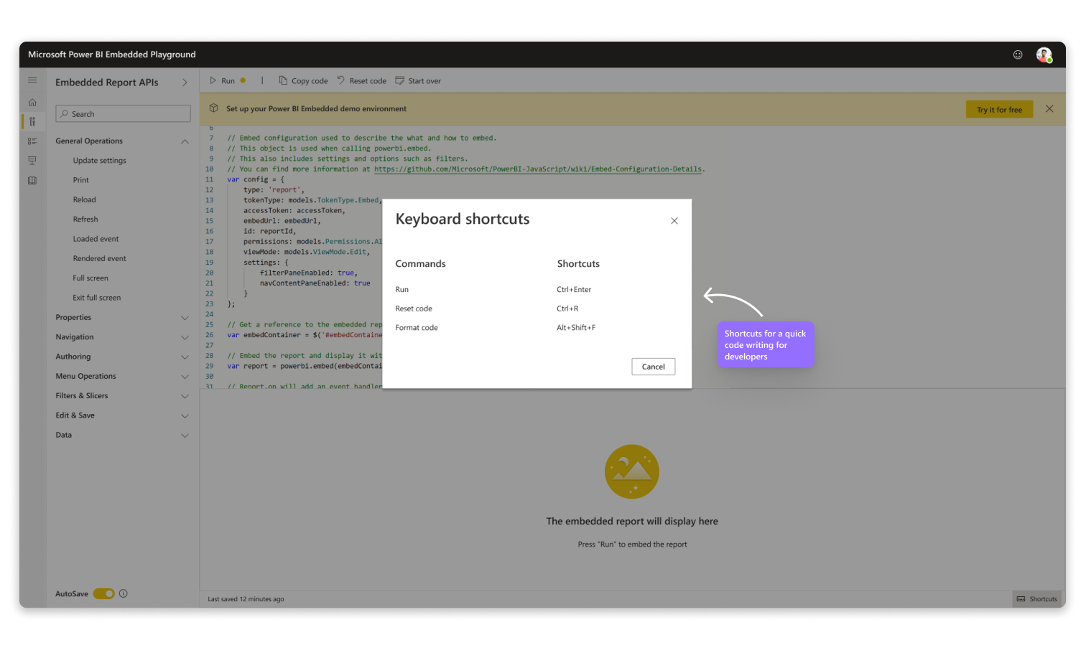Image resolution: width=1086 pixels, height=650 pixels.
Task: Click Reset code in toolbar
Action: pos(361,81)
